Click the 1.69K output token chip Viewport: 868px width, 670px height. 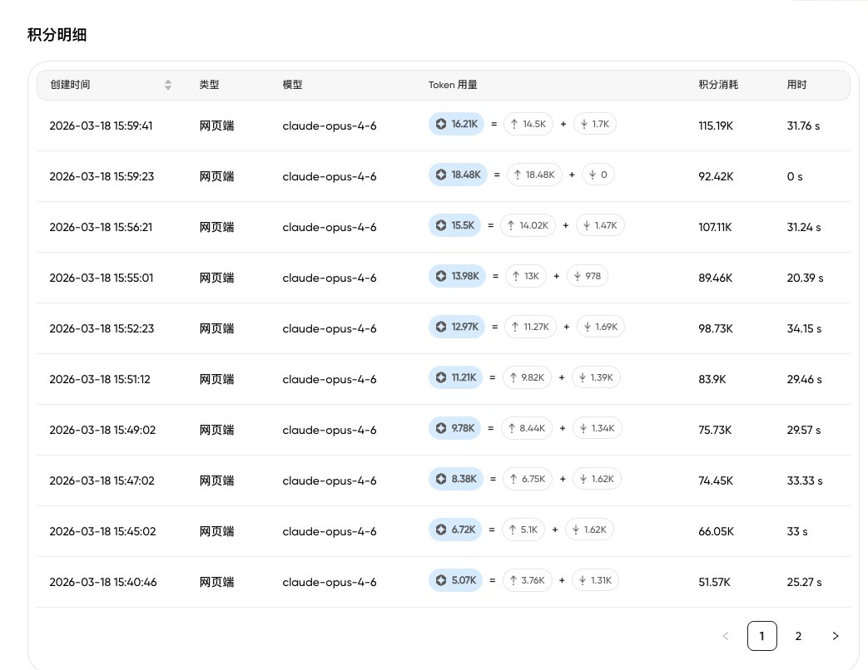pyautogui.click(x=601, y=327)
